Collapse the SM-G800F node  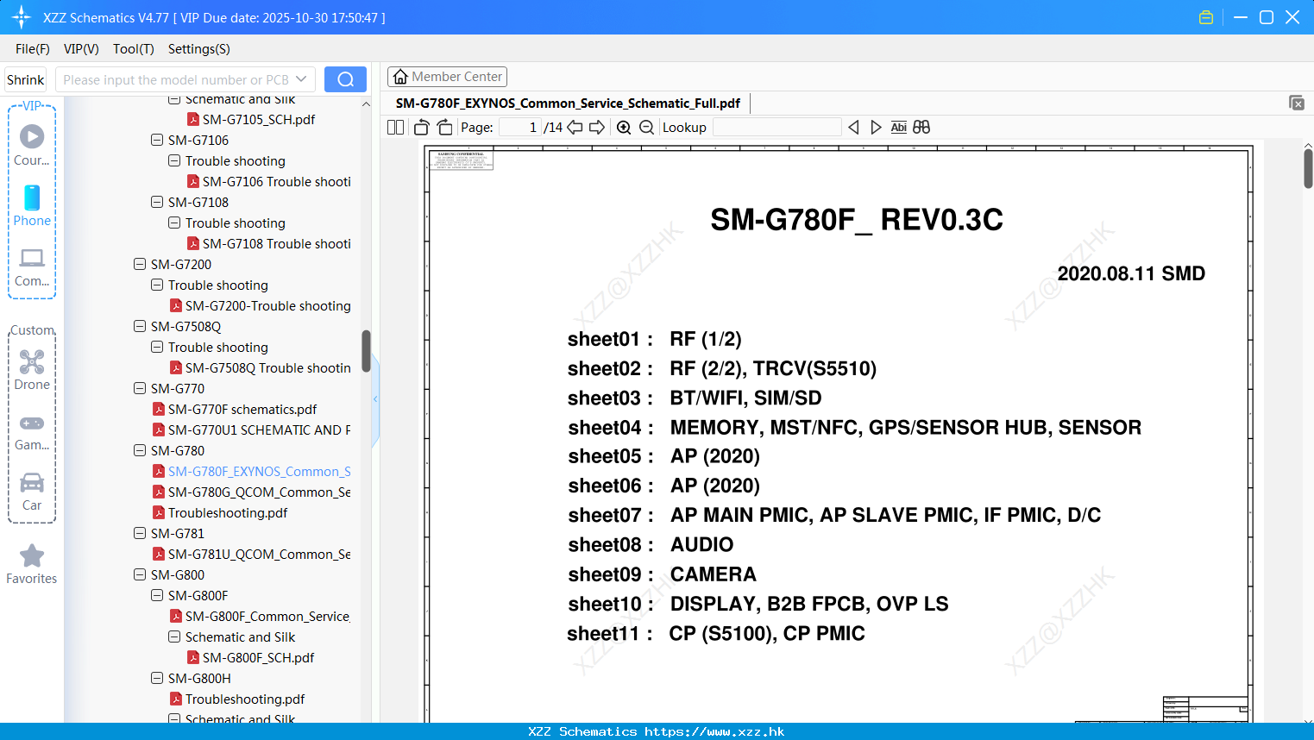(x=157, y=595)
